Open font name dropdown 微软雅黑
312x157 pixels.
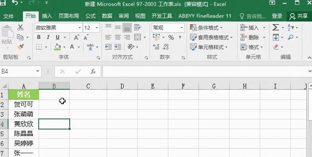(x=79, y=28)
